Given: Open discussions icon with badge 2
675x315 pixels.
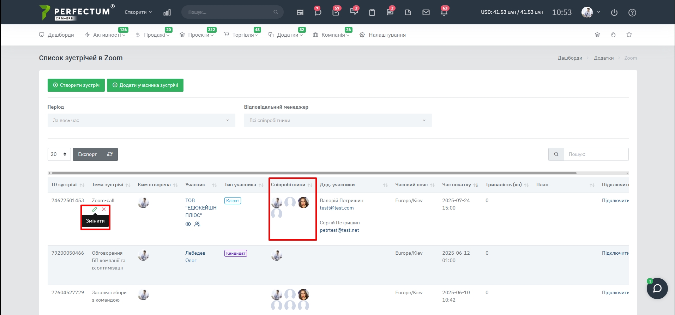Looking at the screenshot, I should [x=354, y=12].
